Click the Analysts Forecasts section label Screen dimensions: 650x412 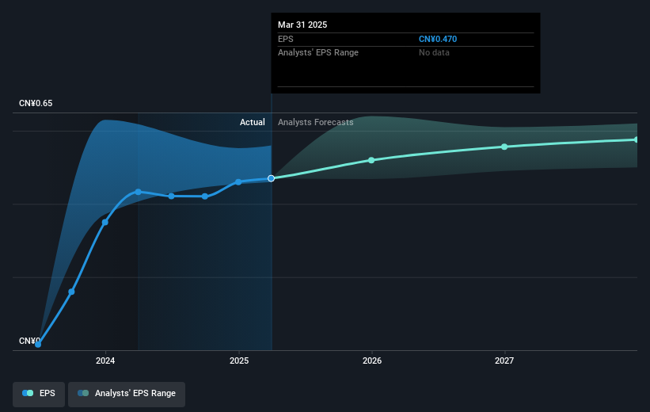tap(315, 122)
